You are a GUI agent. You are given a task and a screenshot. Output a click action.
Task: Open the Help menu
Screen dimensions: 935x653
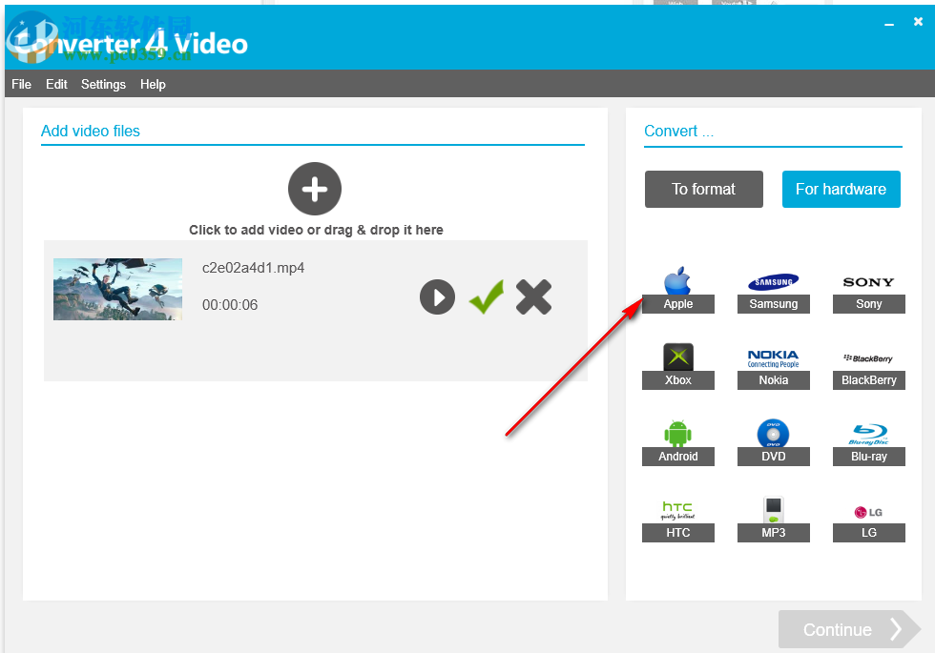pos(153,84)
